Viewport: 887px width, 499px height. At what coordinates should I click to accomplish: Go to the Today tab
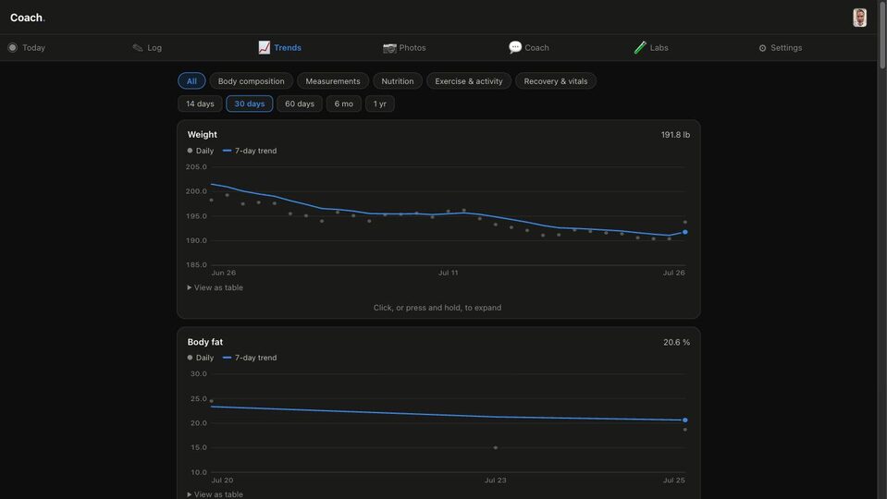click(x=27, y=47)
